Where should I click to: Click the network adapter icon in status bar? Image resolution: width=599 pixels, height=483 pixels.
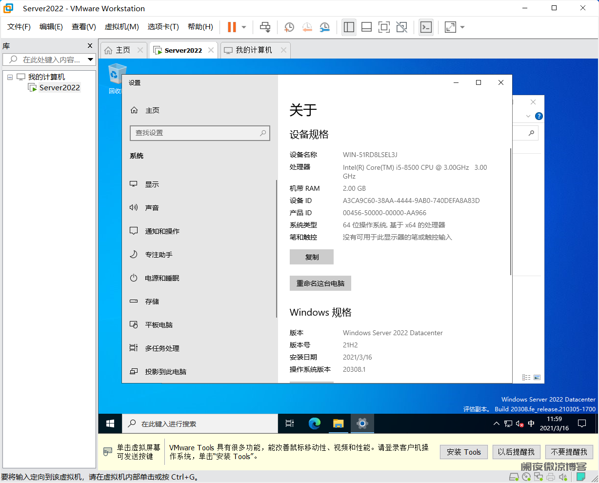539,477
